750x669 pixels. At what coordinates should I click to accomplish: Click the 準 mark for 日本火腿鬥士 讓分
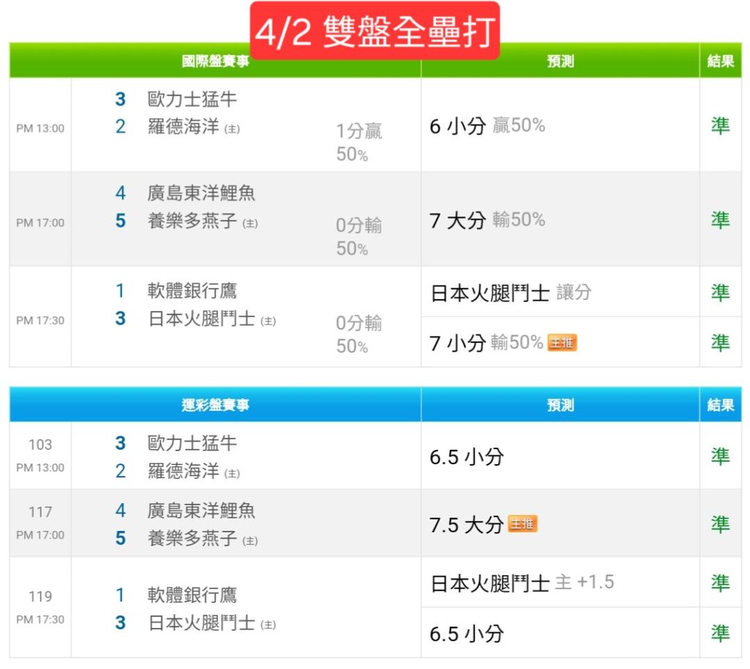720,292
